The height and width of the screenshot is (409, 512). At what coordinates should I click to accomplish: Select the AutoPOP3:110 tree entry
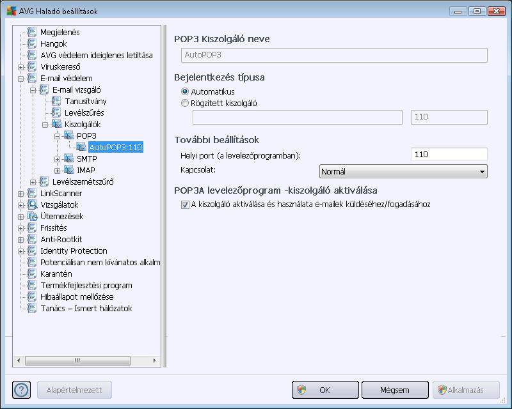tap(116, 147)
